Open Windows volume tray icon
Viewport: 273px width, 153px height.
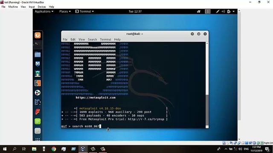coord(240,149)
